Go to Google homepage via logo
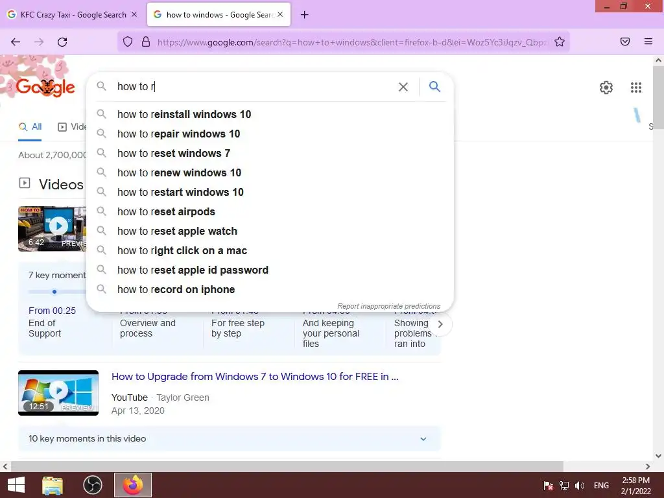The image size is (664, 498). (x=45, y=88)
